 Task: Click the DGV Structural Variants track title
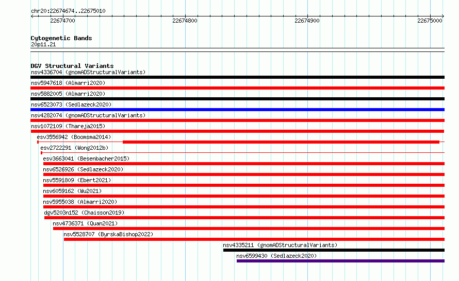coord(72,66)
